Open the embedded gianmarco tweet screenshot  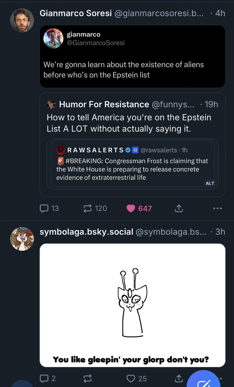coord(132,57)
